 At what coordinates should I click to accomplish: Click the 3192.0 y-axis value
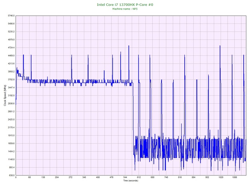(11, 96)
